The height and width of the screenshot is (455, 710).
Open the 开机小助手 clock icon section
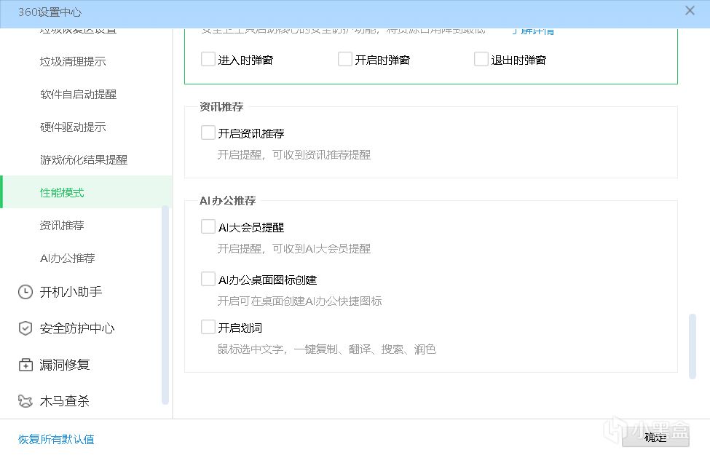[x=25, y=292]
